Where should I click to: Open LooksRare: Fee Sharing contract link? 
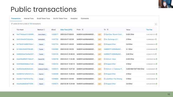click(114, 79)
